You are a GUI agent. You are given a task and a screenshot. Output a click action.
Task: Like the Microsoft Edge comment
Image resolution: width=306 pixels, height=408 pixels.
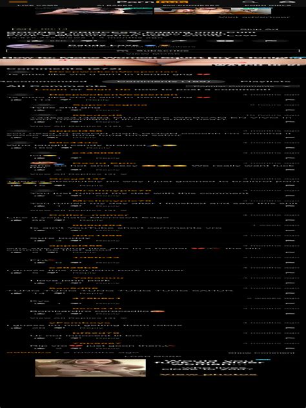tap(17, 220)
